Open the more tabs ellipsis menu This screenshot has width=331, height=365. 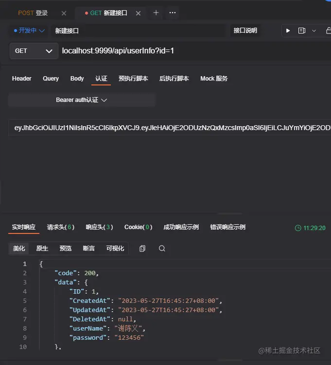(173, 13)
